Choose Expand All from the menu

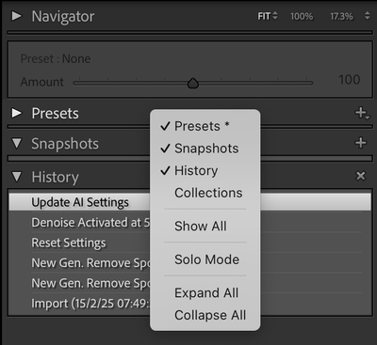tap(205, 293)
